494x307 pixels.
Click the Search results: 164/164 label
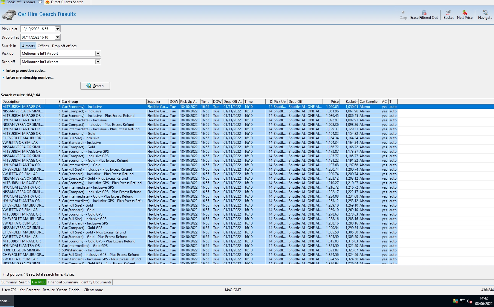[x=21, y=95]
